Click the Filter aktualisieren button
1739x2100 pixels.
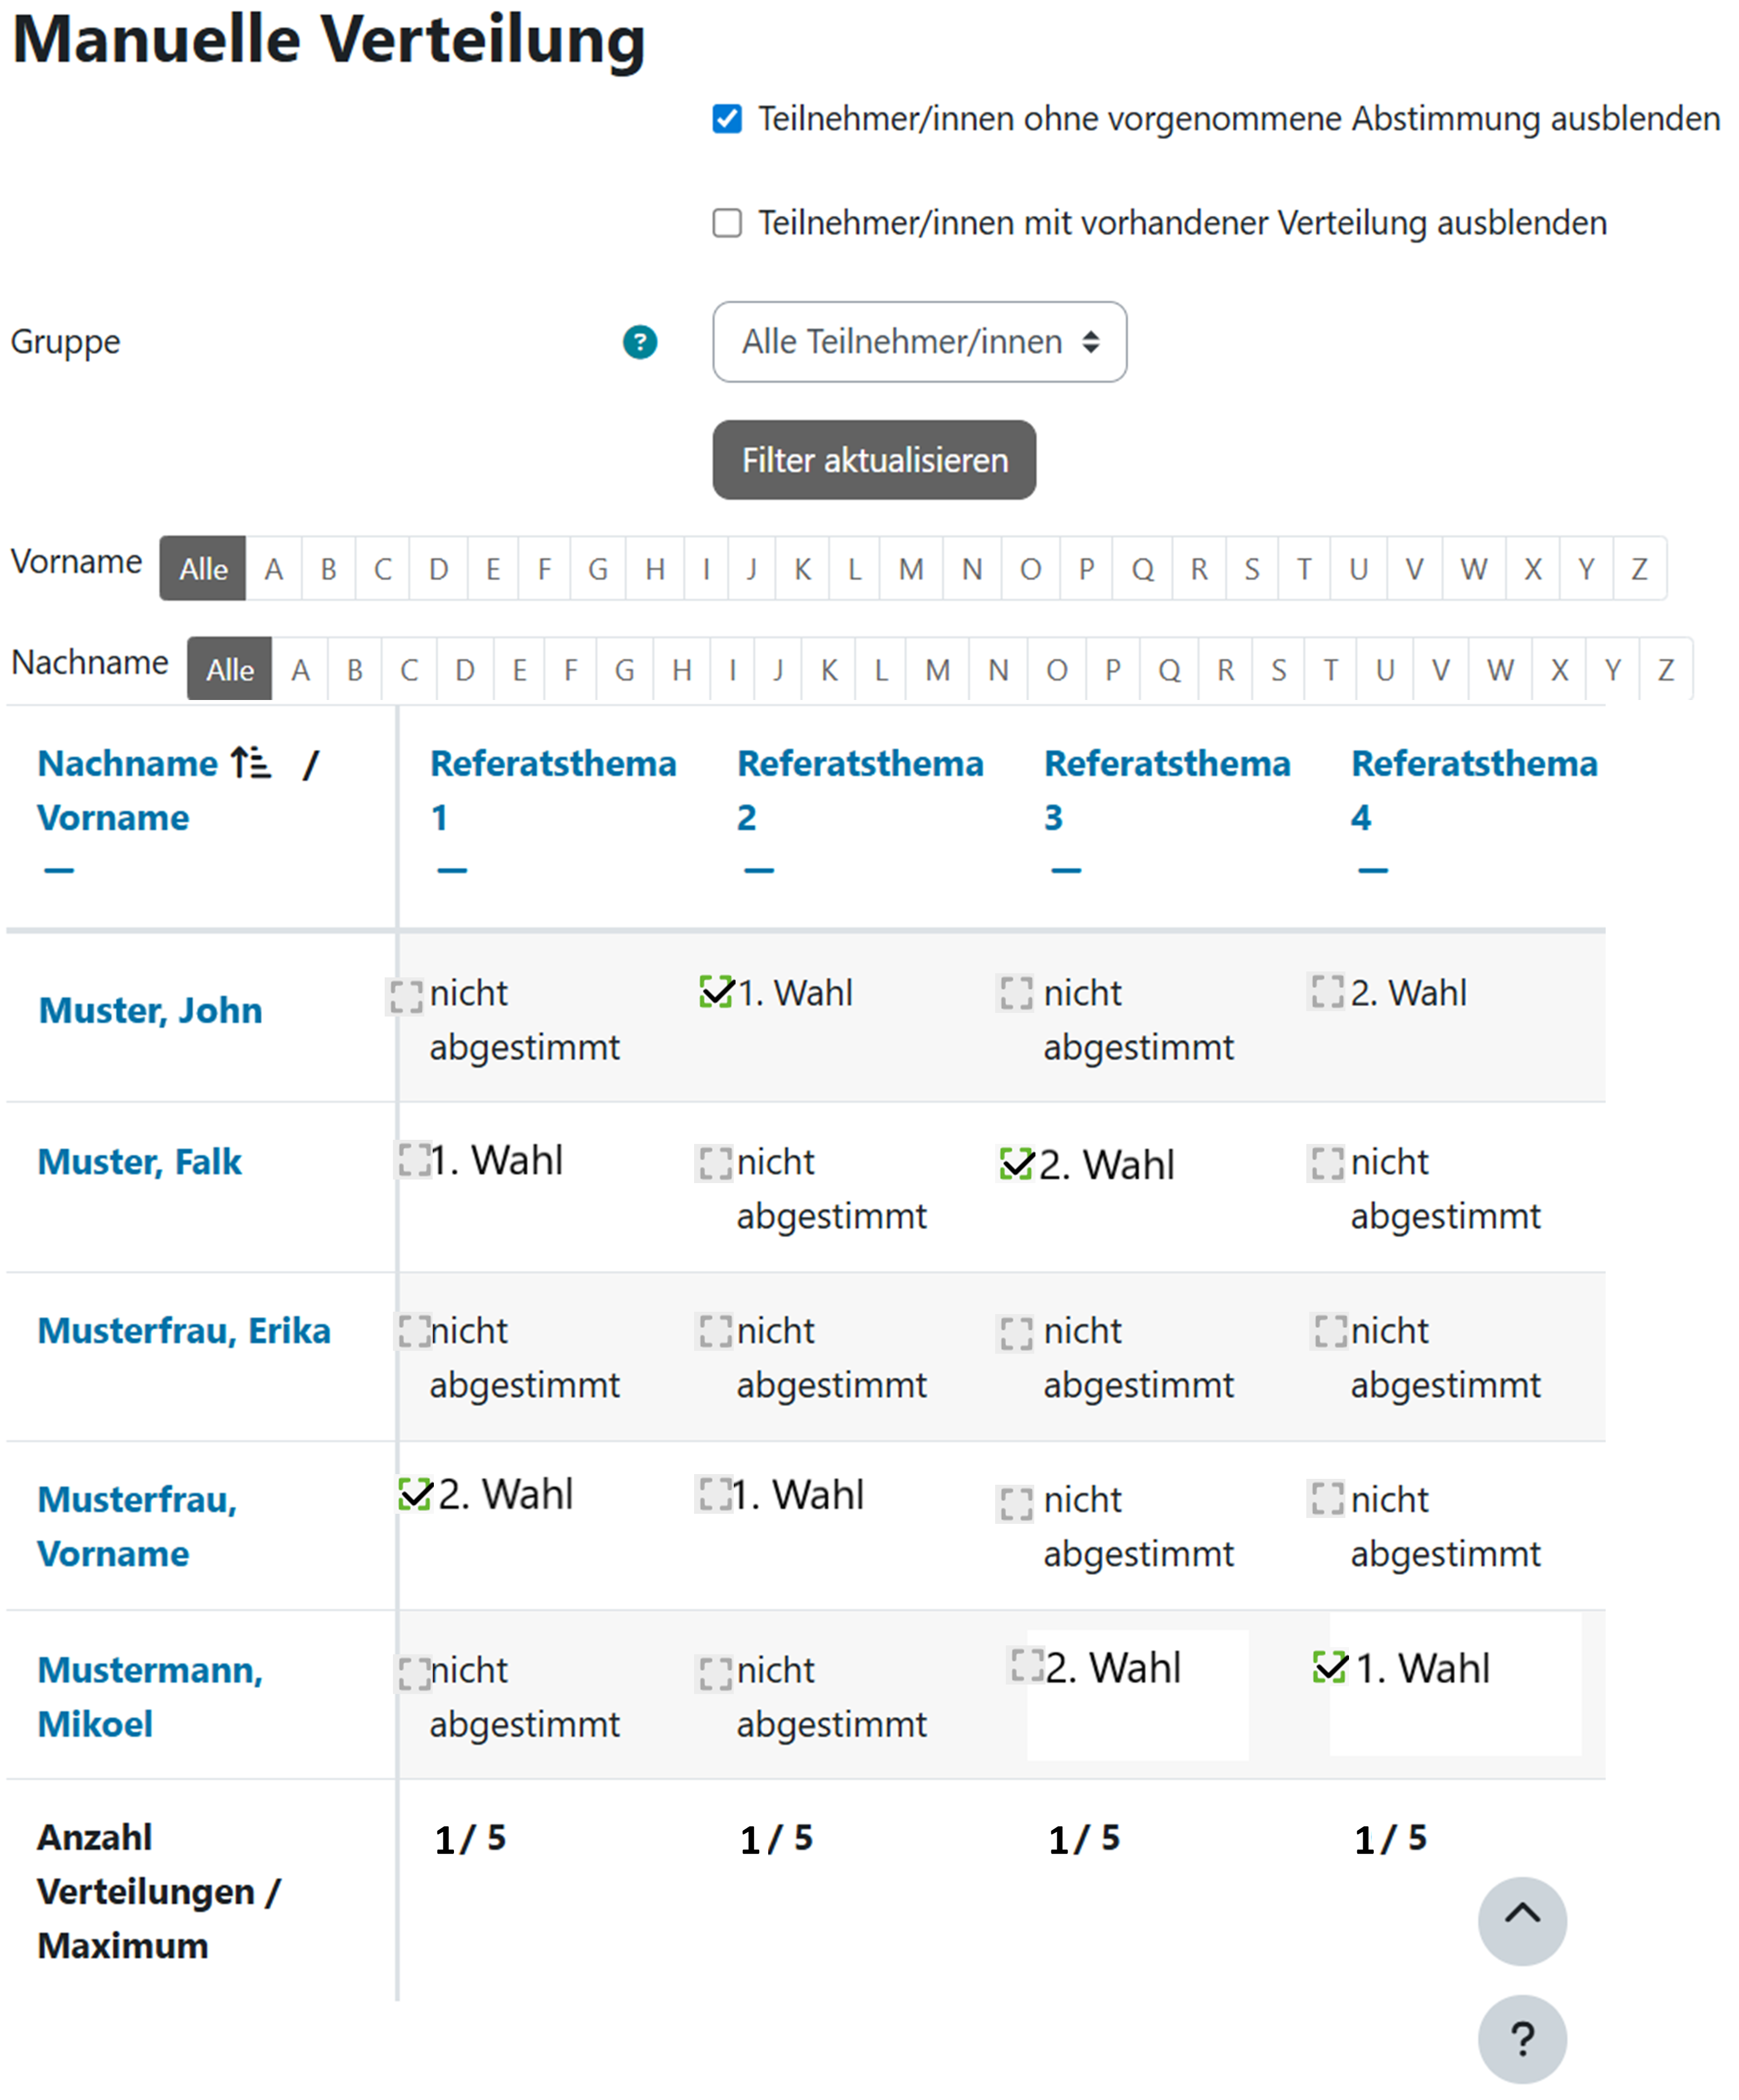[x=874, y=460]
